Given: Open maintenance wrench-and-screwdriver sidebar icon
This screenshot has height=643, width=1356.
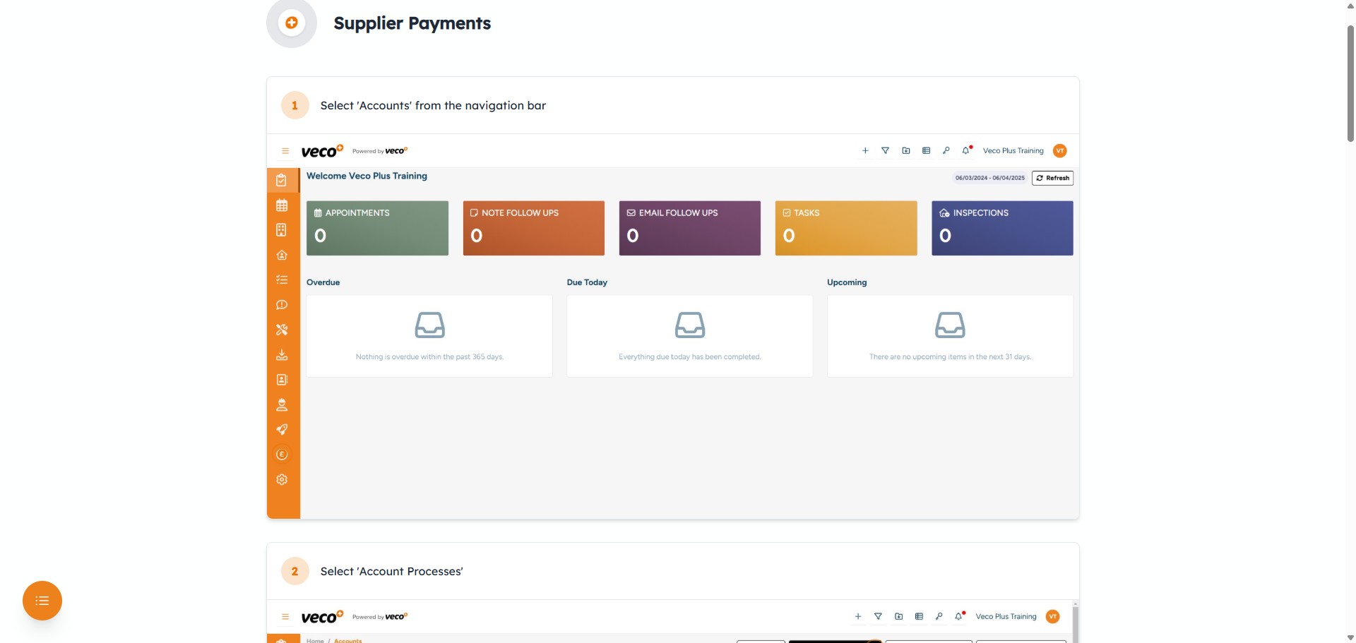Looking at the screenshot, I should click(x=282, y=330).
